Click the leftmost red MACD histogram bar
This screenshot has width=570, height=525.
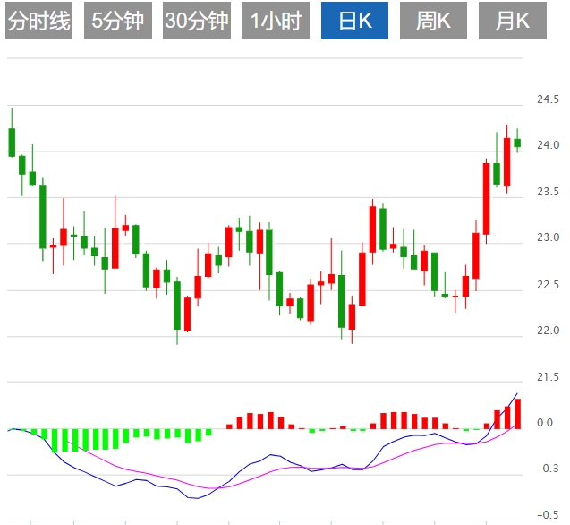(x=229, y=426)
